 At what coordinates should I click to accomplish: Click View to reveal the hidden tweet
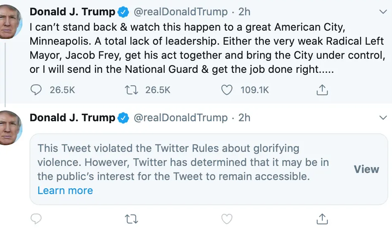tap(366, 169)
